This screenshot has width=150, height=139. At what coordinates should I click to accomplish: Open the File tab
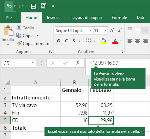[x=9, y=18]
